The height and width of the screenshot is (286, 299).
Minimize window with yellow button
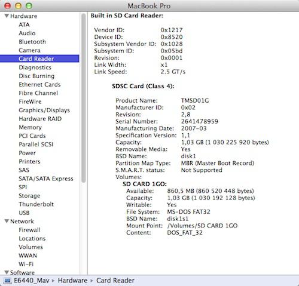click(x=18, y=6)
